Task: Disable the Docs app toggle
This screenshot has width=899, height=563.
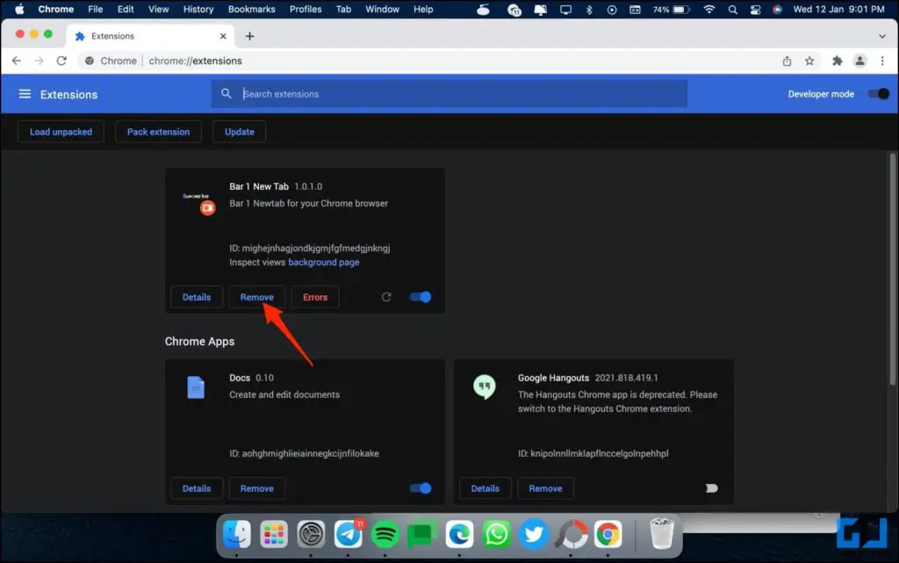Action: click(421, 487)
